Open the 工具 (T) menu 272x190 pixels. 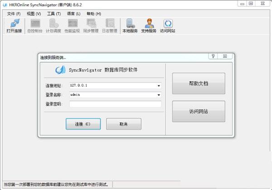click(54, 14)
